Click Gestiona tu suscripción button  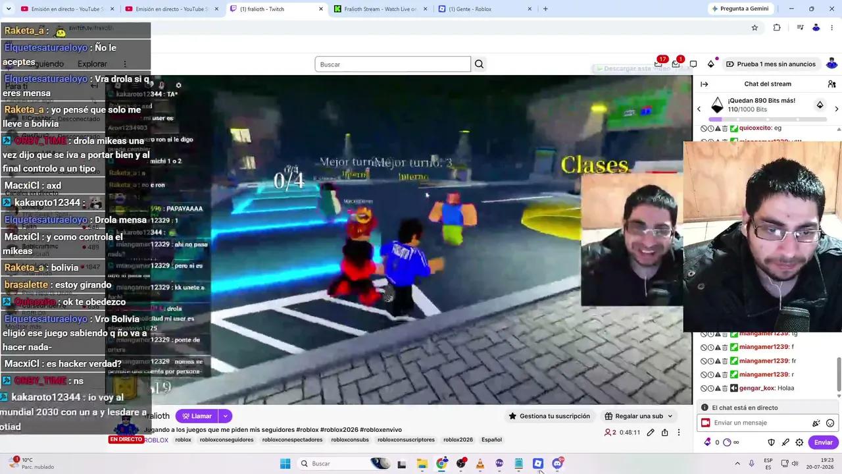549,416
